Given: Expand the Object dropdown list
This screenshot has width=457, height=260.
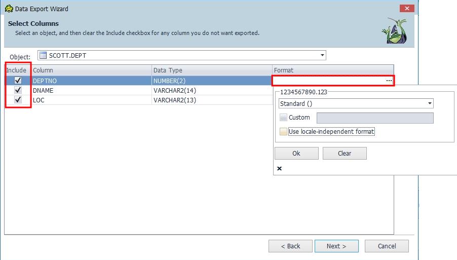Looking at the screenshot, I should 322,55.
